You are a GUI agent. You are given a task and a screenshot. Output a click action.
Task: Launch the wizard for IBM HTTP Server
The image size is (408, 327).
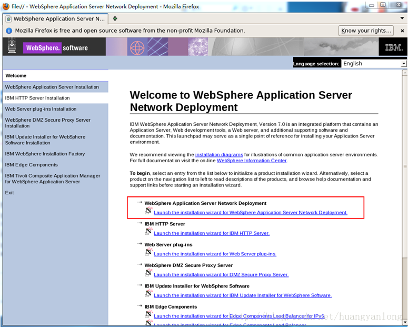click(212, 233)
